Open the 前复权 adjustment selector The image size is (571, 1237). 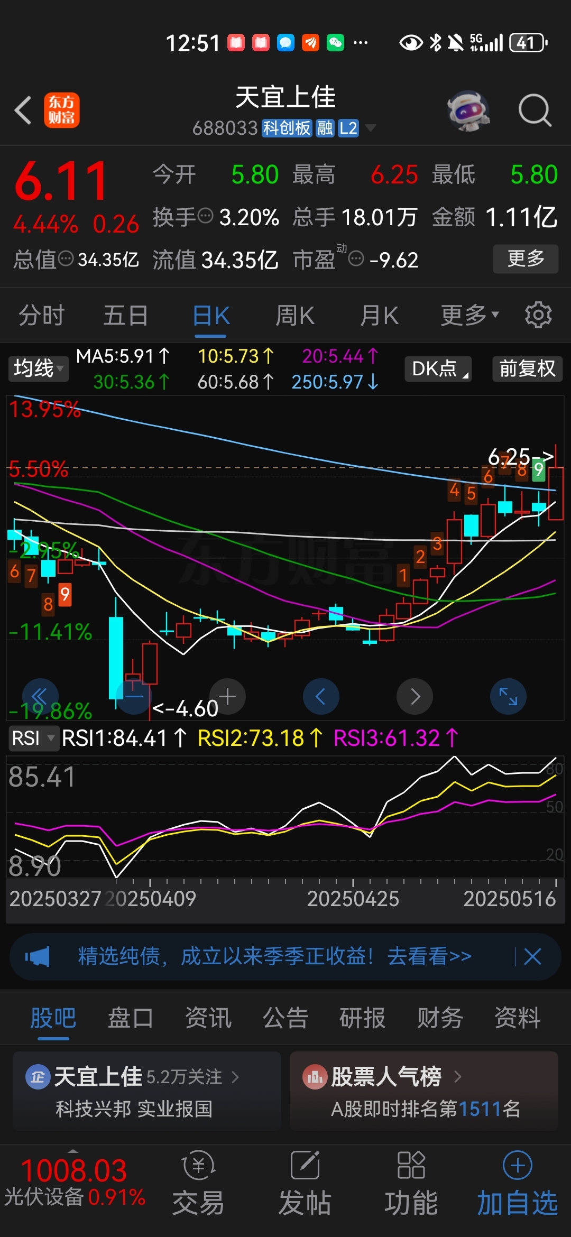(x=528, y=368)
